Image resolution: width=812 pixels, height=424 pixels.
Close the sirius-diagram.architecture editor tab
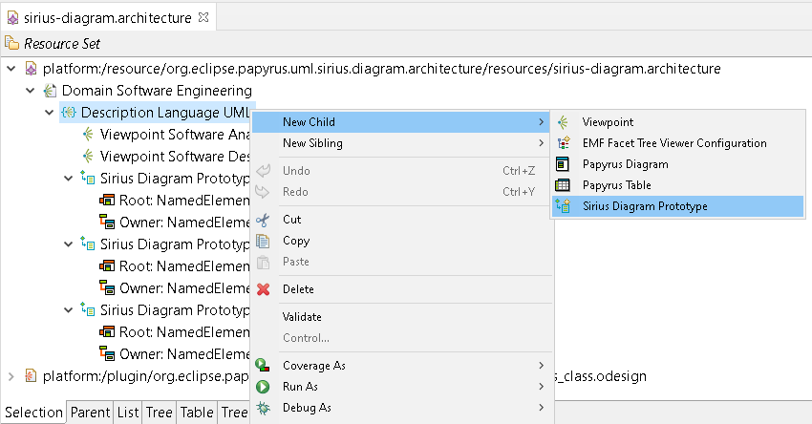tap(203, 17)
